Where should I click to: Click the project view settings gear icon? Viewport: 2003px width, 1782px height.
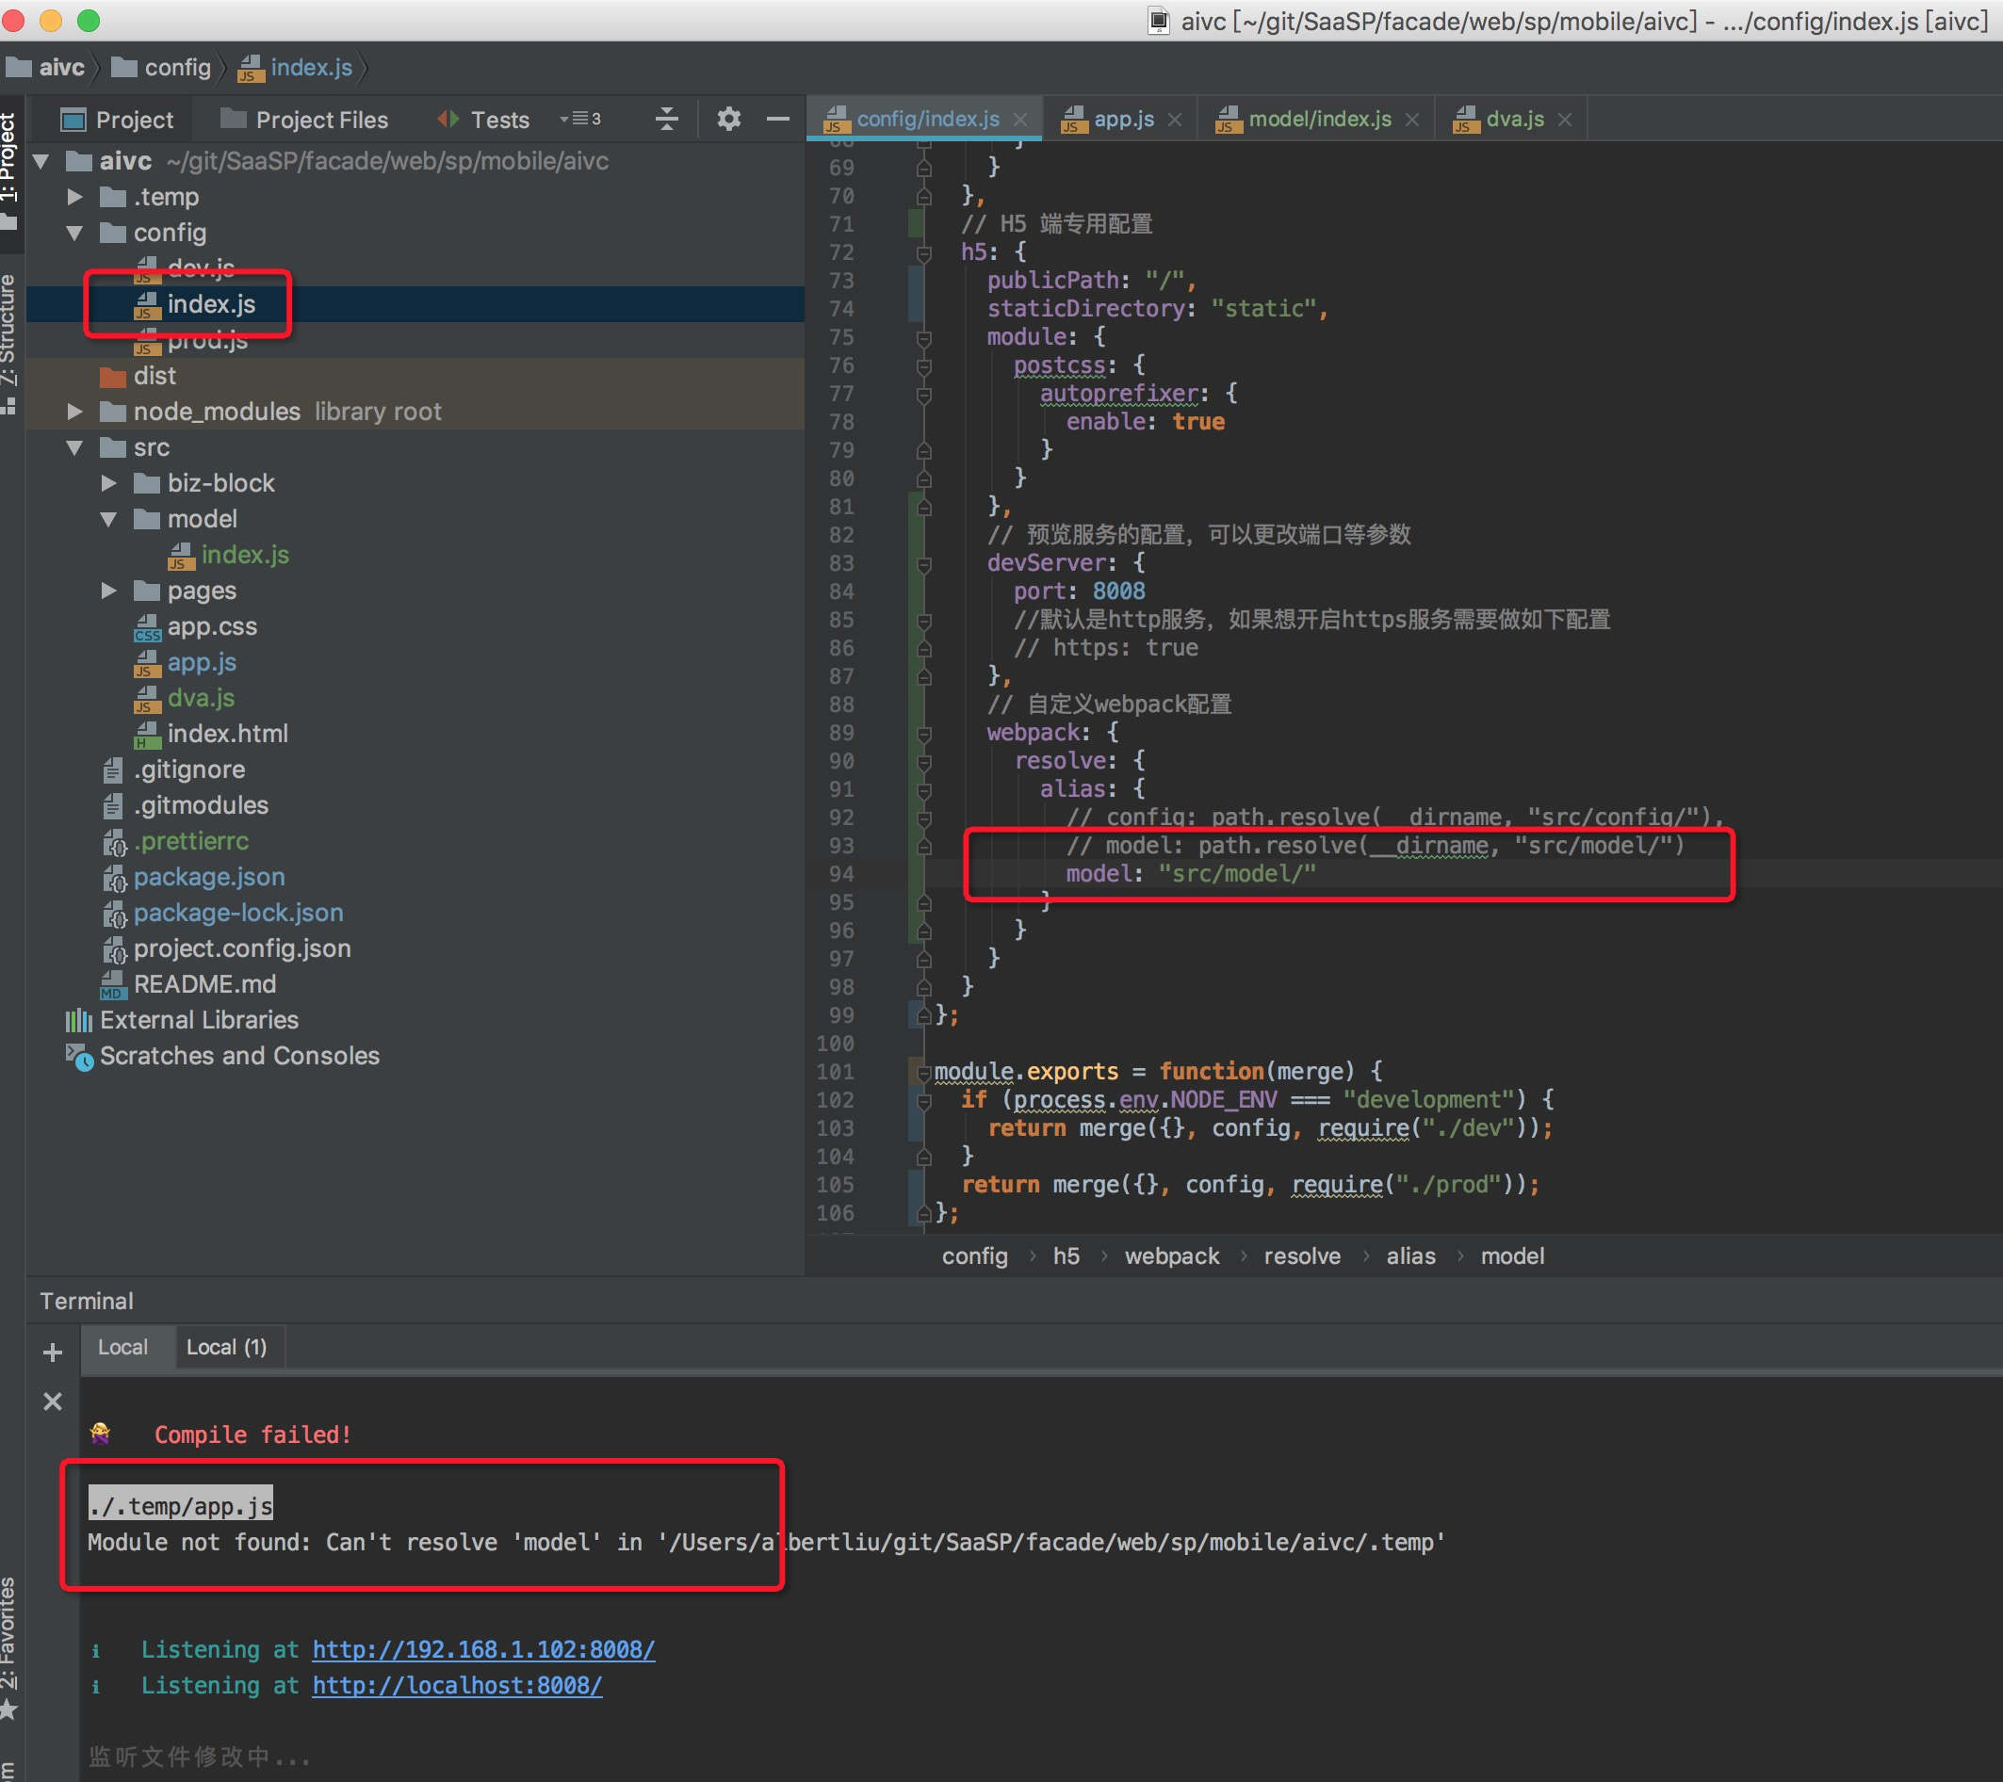(x=728, y=120)
